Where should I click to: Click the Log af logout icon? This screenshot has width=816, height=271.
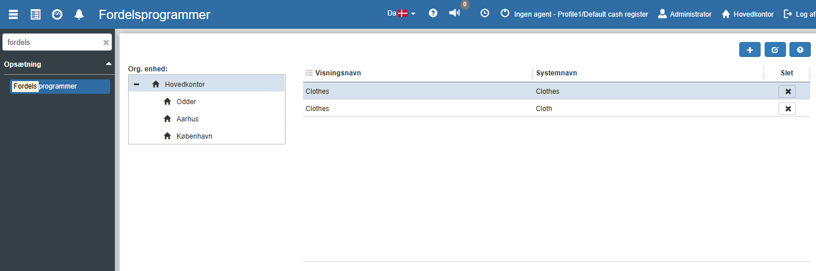point(788,13)
